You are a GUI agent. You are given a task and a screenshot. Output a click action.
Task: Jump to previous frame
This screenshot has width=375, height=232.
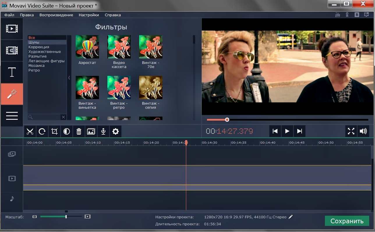pyautogui.click(x=275, y=131)
